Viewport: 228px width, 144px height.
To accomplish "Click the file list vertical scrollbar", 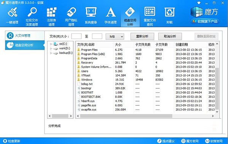I will coord(217,88).
